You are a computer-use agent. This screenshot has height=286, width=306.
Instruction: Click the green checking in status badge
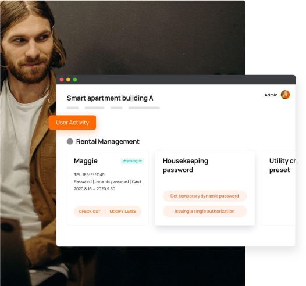coord(132,161)
